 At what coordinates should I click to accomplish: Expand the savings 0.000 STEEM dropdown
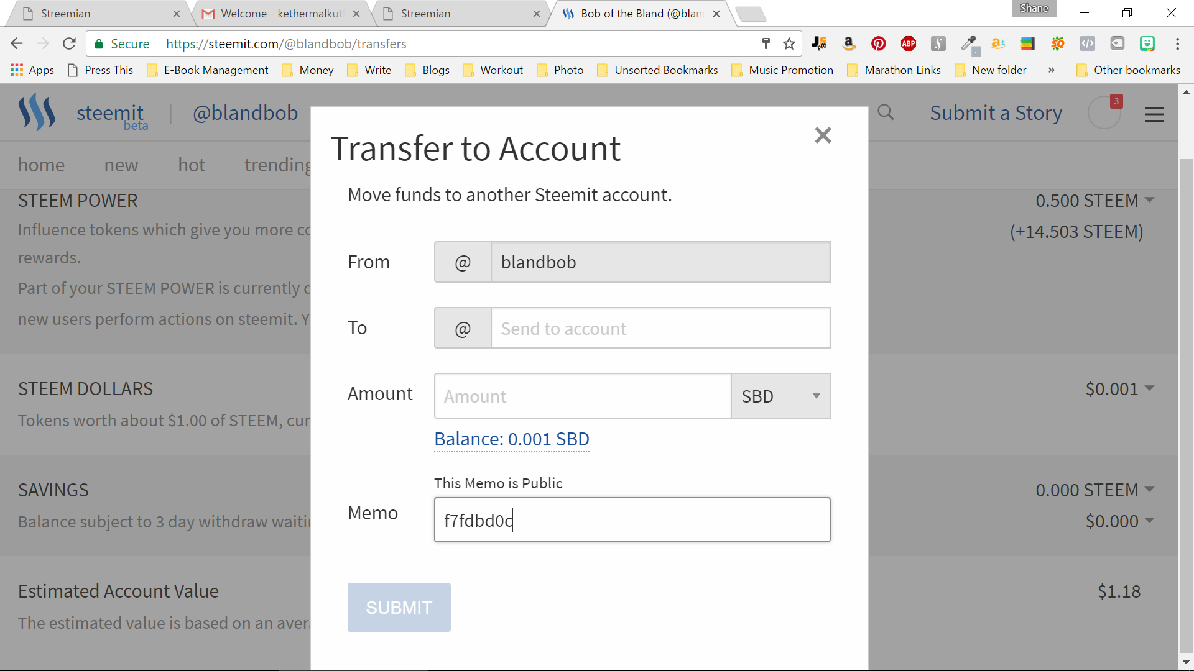(1094, 490)
